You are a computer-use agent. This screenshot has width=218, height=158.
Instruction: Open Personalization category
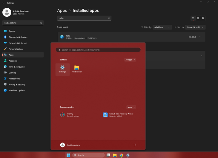(23, 49)
